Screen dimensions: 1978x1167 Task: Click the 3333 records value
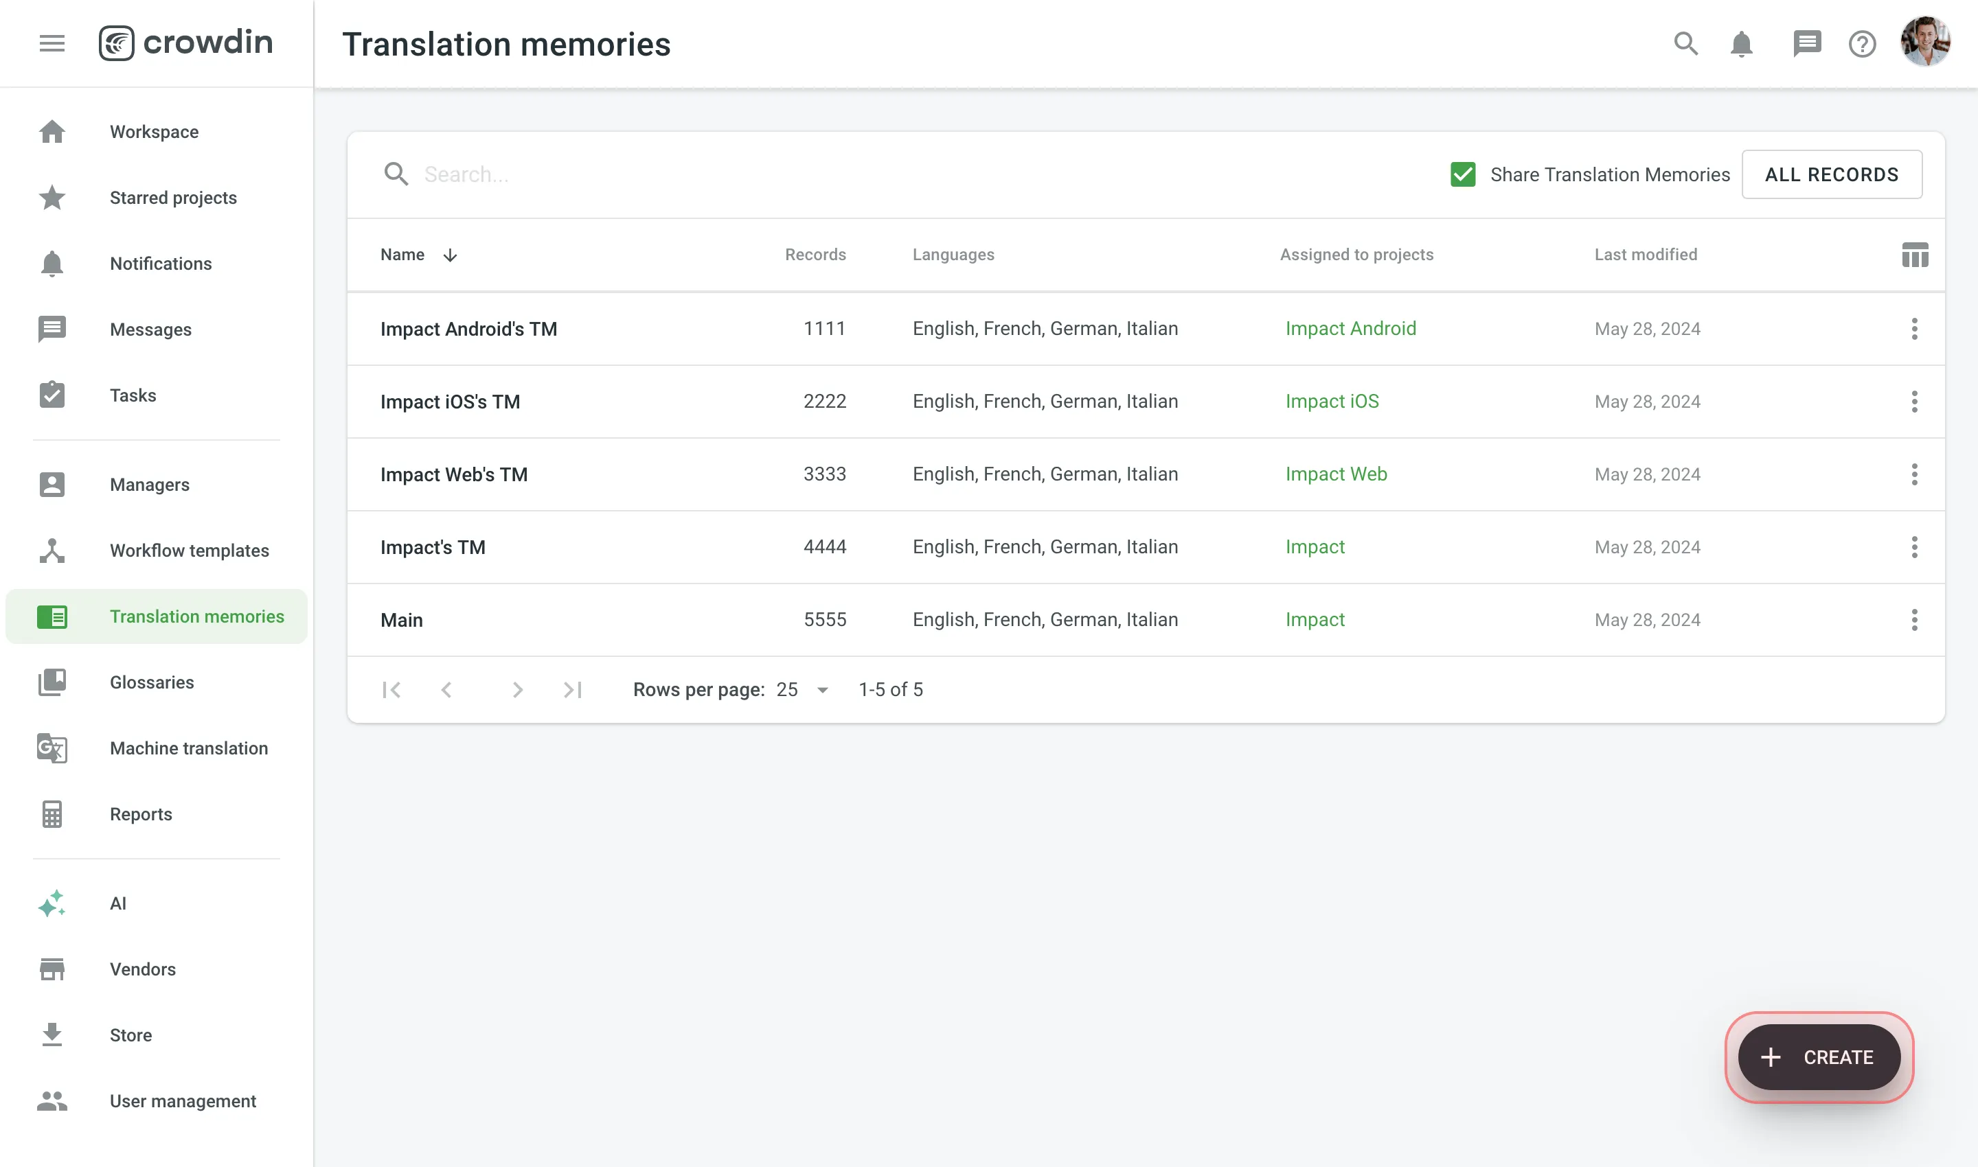pyautogui.click(x=825, y=474)
